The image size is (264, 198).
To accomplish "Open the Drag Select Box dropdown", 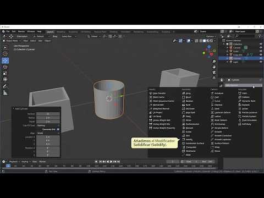I will pos(68,36).
